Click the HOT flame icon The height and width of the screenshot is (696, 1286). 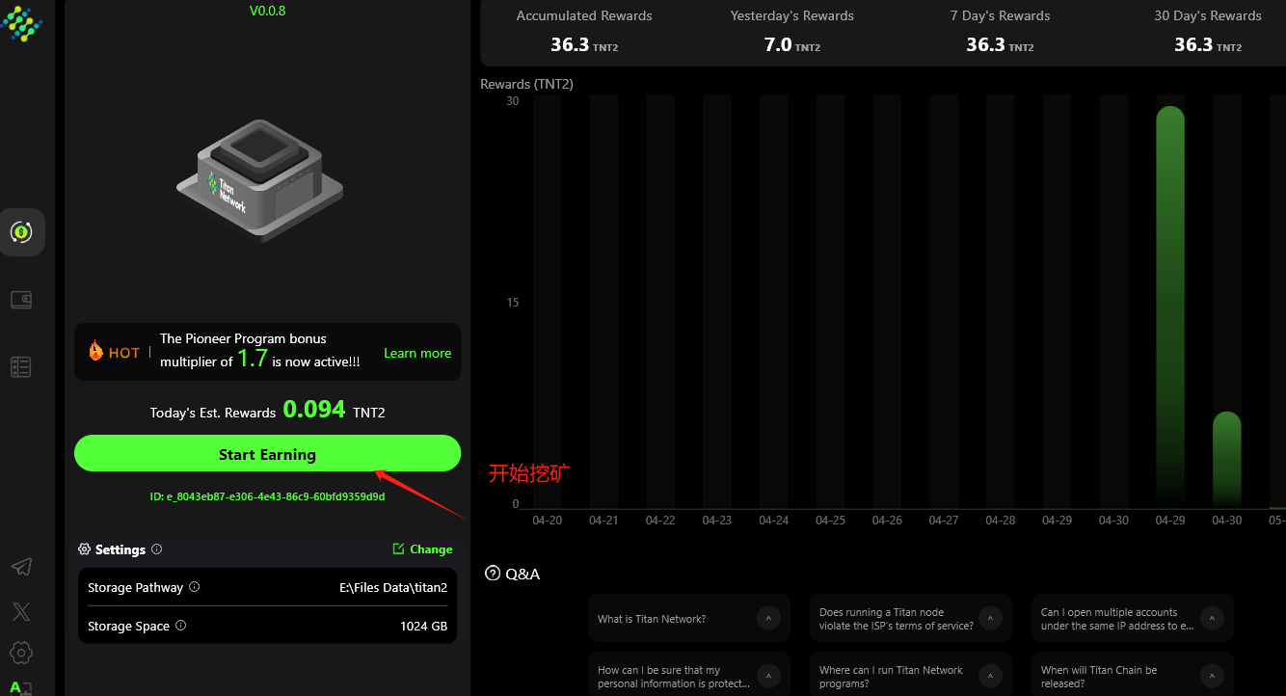tap(95, 351)
